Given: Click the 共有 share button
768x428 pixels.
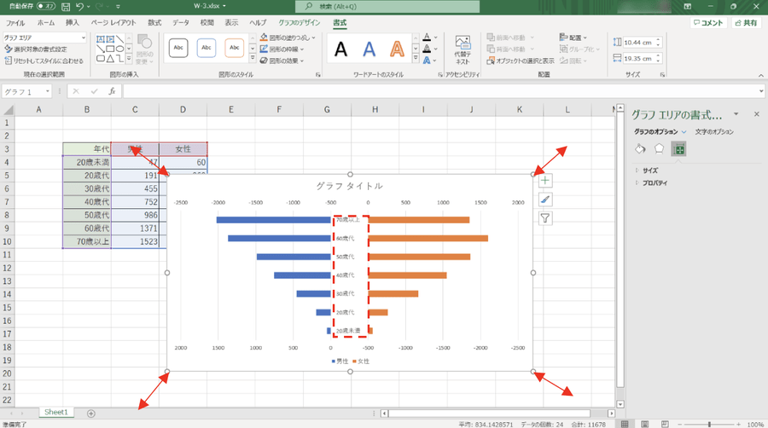Looking at the screenshot, I should (x=745, y=23).
